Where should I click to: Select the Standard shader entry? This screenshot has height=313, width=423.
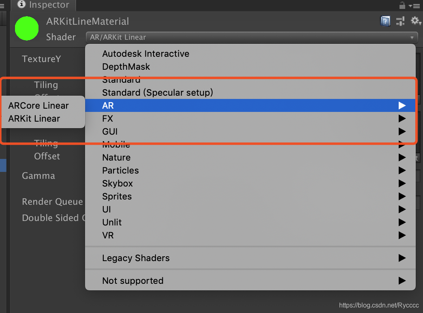pos(250,79)
